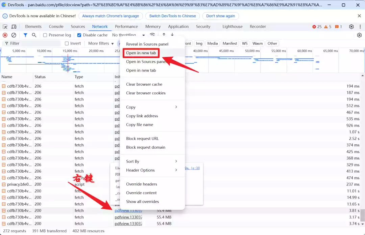
Task: Stop recording network log
Action: coord(5,35)
